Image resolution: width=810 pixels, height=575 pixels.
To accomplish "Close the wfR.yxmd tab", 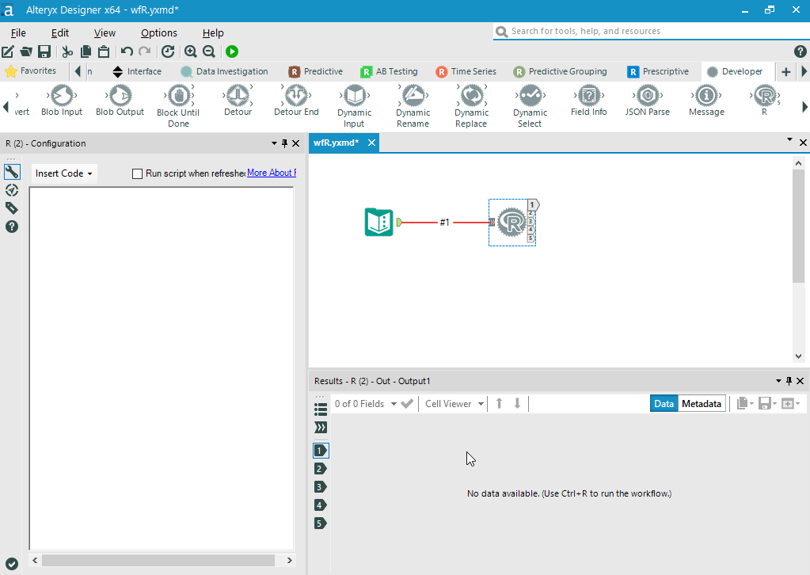I will pyautogui.click(x=371, y=143).
